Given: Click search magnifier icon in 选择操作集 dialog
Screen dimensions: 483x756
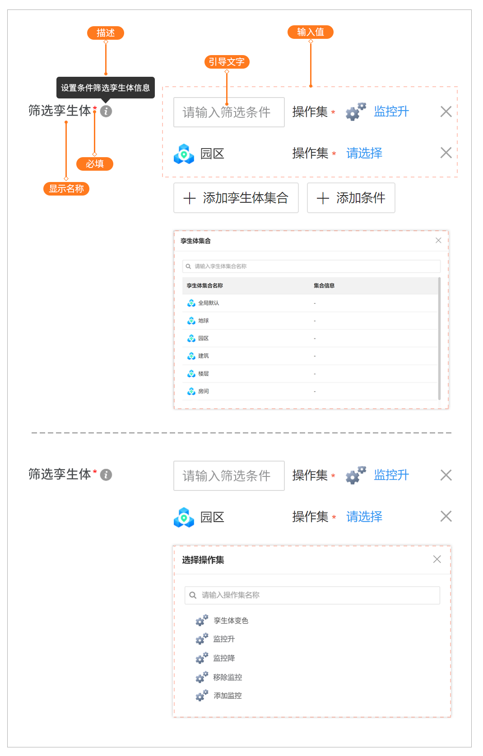Looking at the screenshot, I should pyautogui.click(x=193, y=595).
